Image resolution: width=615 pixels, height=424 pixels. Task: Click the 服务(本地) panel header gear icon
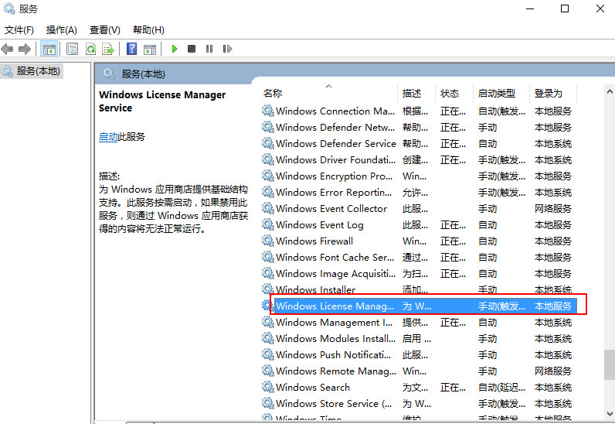[x=109, y=74]
